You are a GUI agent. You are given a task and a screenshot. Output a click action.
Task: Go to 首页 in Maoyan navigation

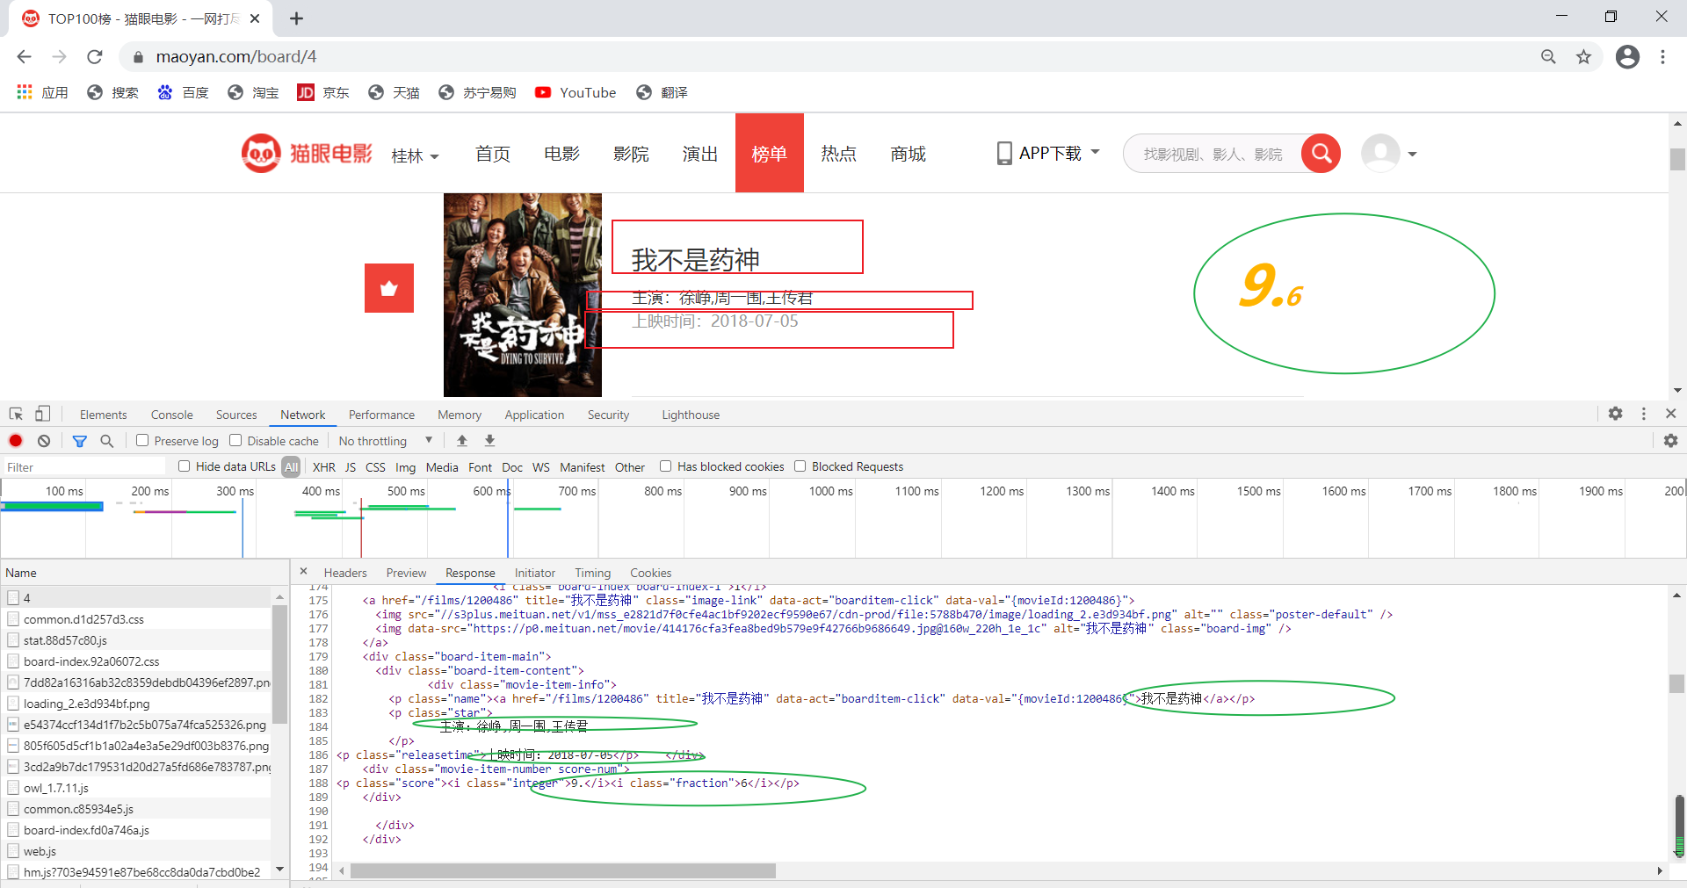(493, 154)
